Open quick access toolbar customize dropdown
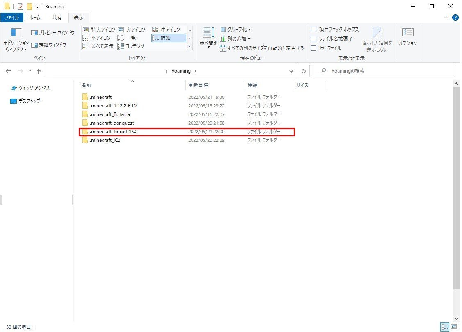462x332 pixels. 37,7
